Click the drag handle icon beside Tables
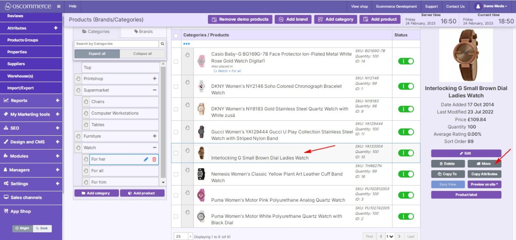The image size is (516, 240). [x=85, y=125]
